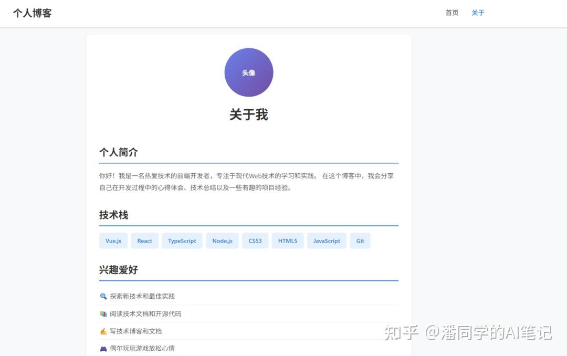Screen dimensions: 567x356
Task: Click the 兴趣爱好 section heading
Action: click(119, 269)
